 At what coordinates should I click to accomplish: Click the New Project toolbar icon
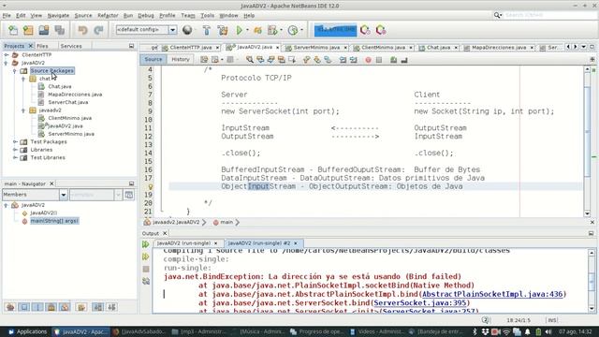point(28,30)
